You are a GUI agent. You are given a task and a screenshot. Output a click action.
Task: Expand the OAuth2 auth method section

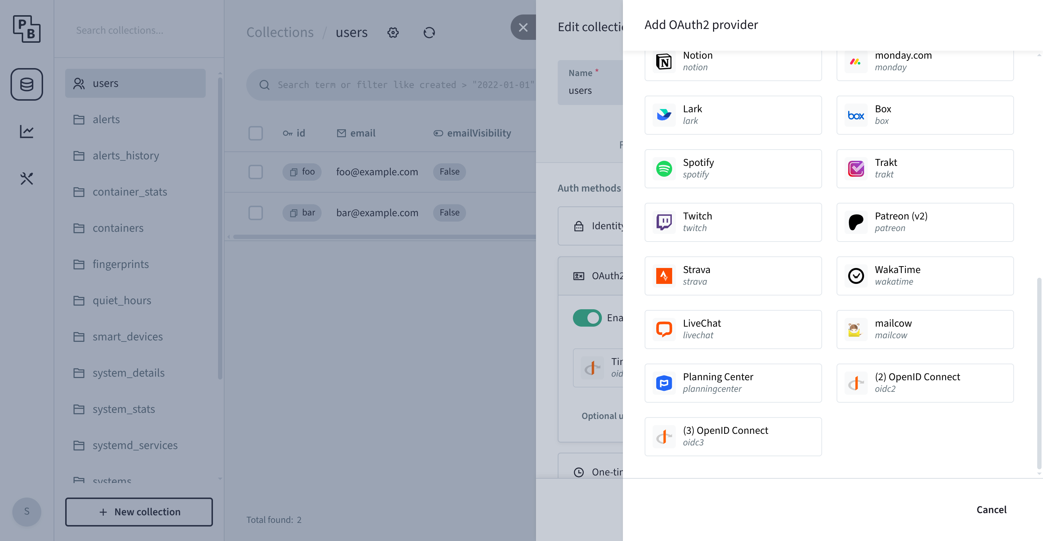click(x=590, y=276)
